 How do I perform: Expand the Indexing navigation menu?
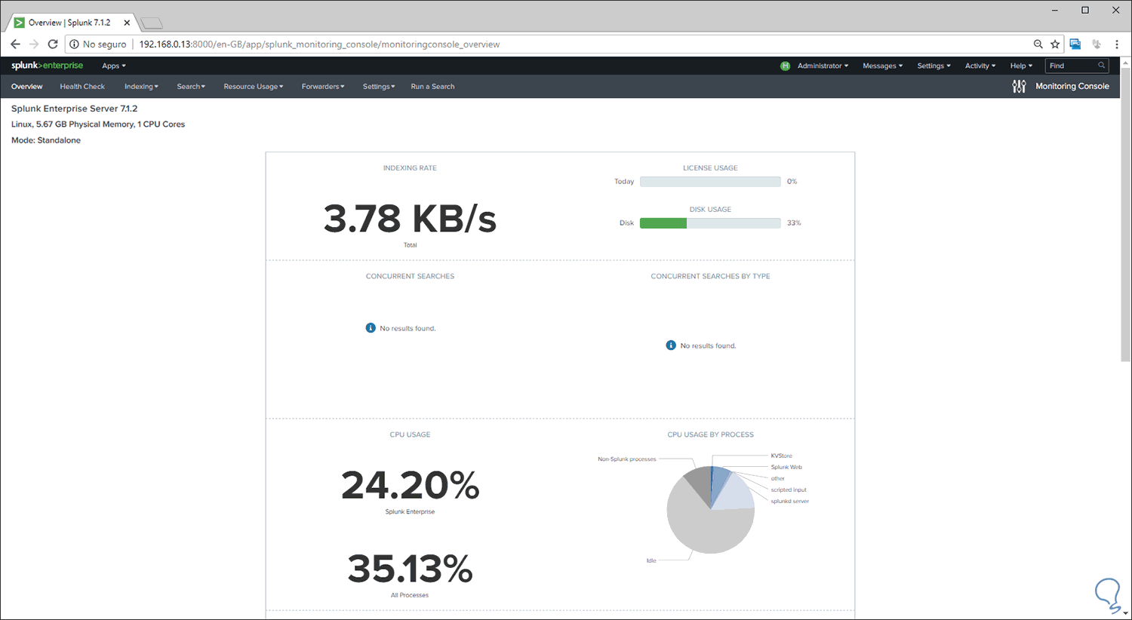[141, 86]
